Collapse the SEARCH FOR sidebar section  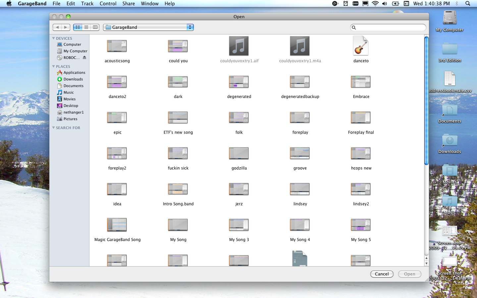pyautogui.click(x=53, y=128)
